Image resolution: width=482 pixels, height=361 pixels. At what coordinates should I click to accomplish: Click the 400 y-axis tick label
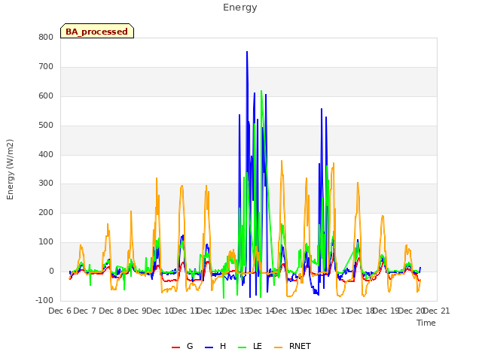(x=46, y=154)
